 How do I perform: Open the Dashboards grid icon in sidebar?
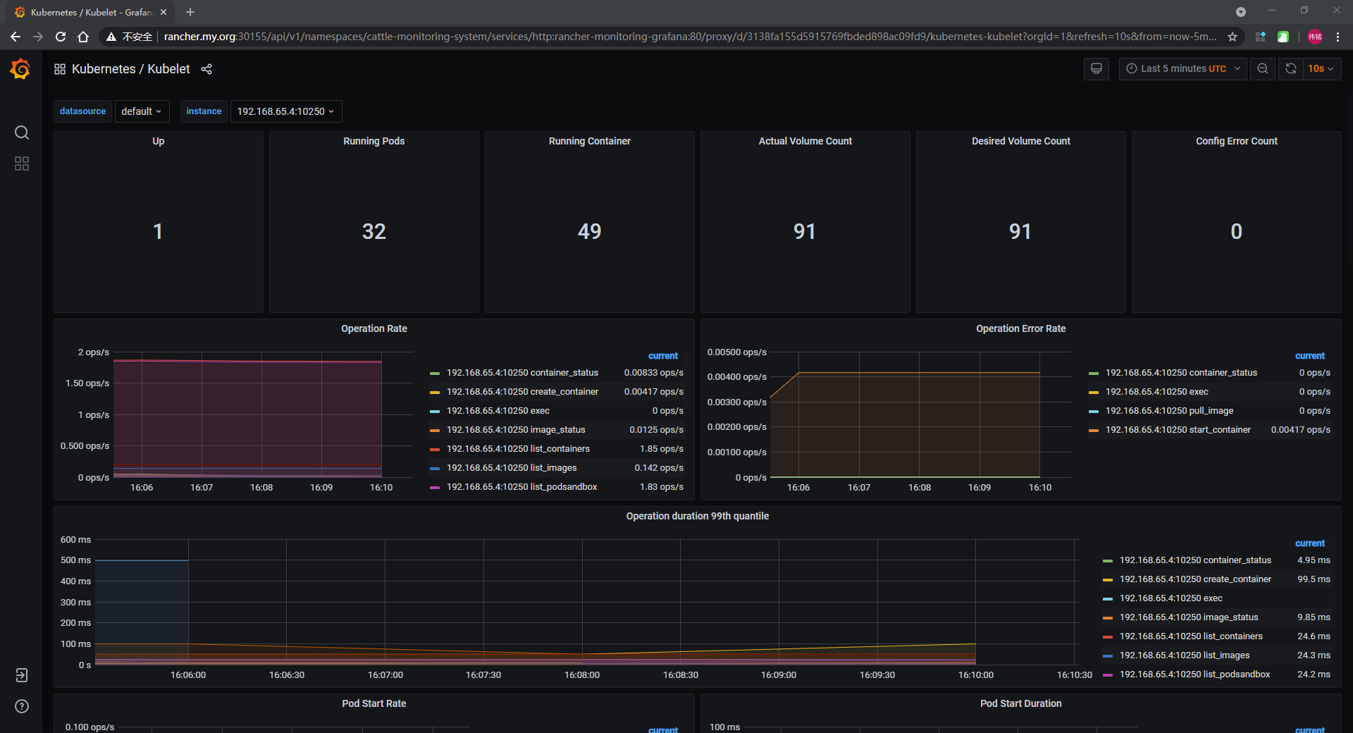point(22,164)
